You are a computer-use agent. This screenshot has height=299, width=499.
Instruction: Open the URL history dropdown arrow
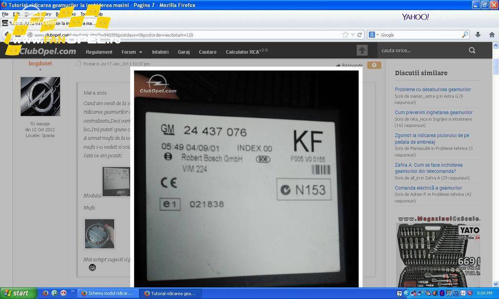(353, 35)
